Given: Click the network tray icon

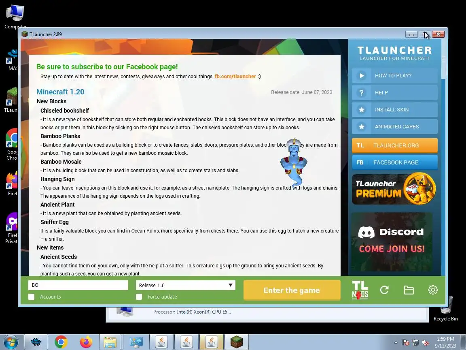Looking at the screenshot, I should tap(415, 343).
